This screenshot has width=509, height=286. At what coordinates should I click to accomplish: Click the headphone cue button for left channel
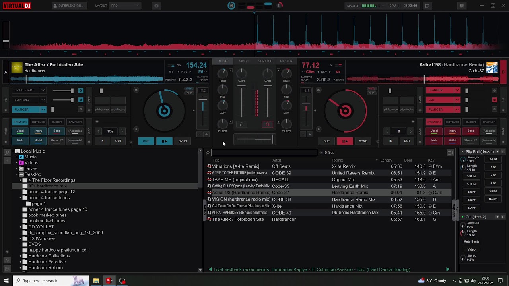click(241, 124)
